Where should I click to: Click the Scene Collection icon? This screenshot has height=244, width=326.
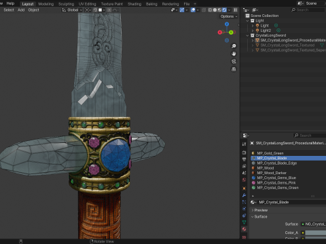point(247,16)
